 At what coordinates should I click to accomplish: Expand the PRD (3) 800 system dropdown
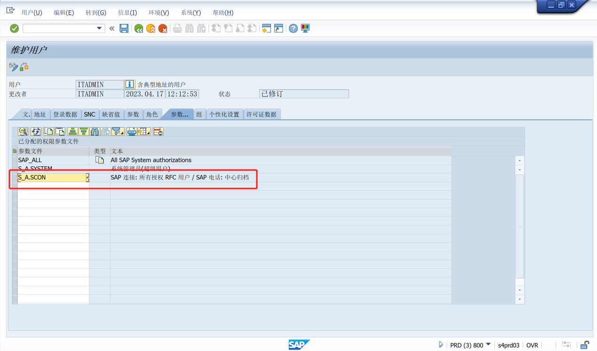(x=488, y=345)
